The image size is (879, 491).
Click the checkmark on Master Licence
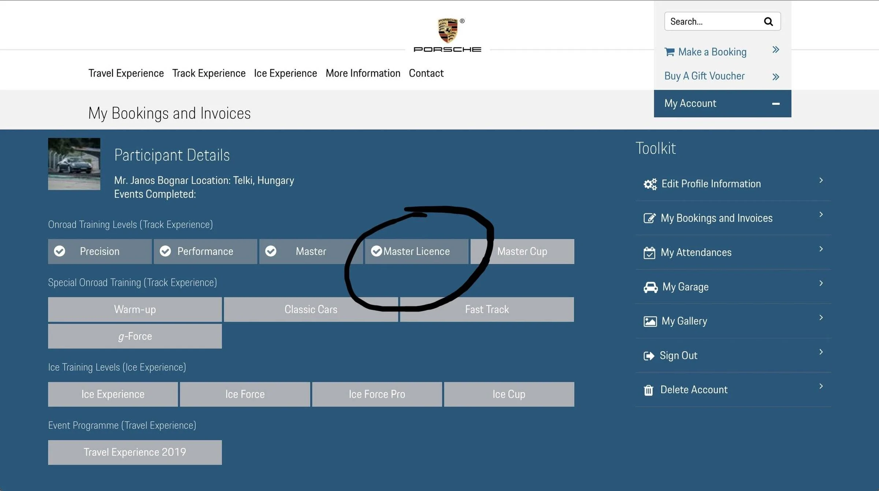point(377,251)
